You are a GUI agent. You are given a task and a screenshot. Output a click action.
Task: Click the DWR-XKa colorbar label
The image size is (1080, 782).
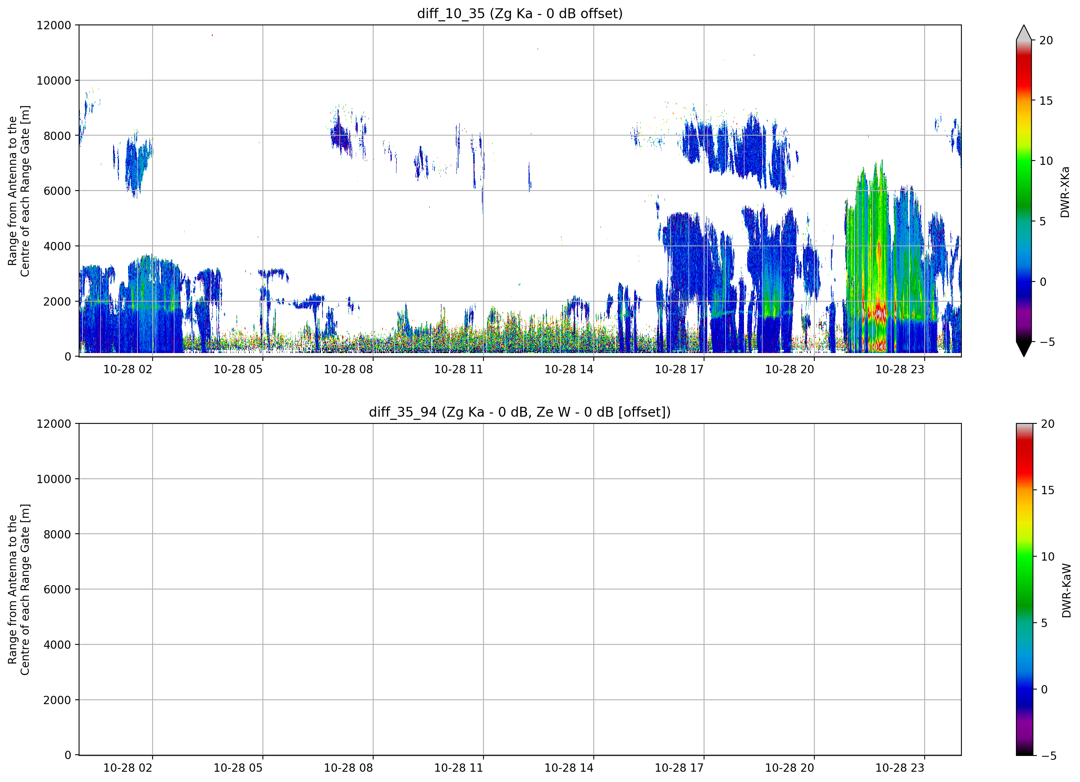coord(1065,192)
